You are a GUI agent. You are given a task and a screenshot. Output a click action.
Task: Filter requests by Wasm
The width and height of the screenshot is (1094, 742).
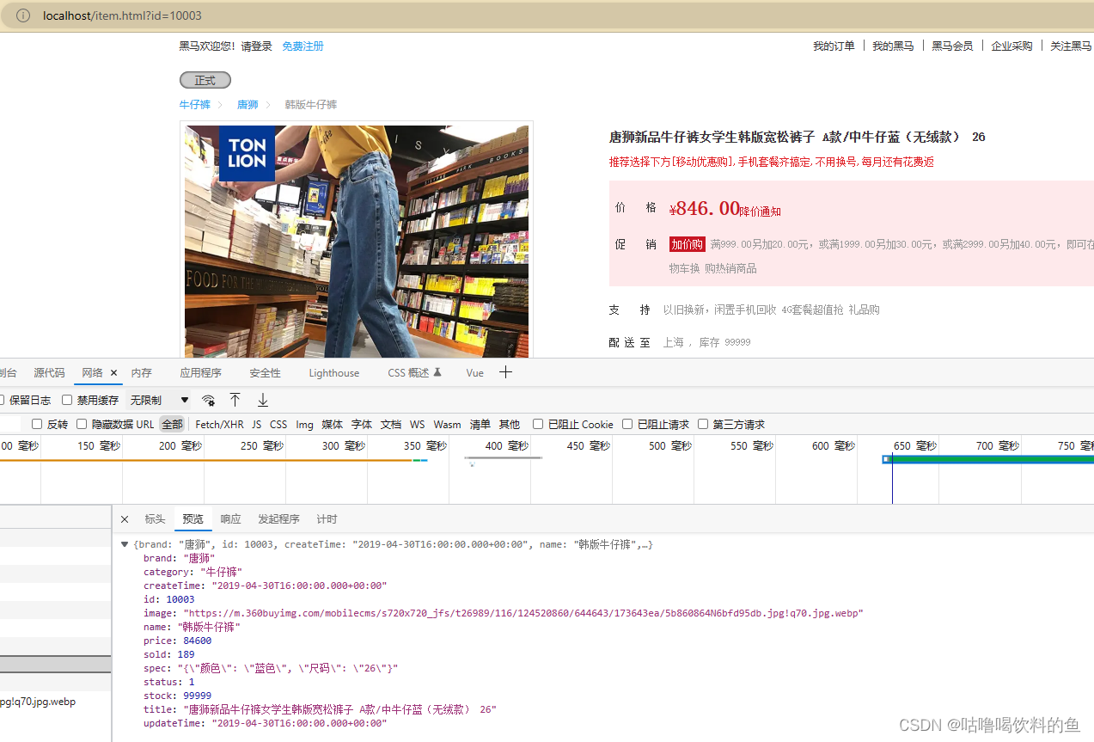pyautogui.click(x=447, y=424)
